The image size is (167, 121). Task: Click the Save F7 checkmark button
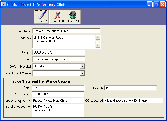coord(41,17)
